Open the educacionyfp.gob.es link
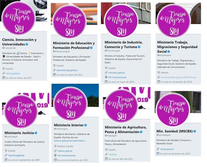This screenshot has width=207, height=167. point(67,70)
